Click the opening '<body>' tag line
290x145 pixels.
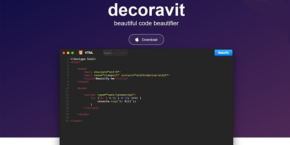click(82, 88)
